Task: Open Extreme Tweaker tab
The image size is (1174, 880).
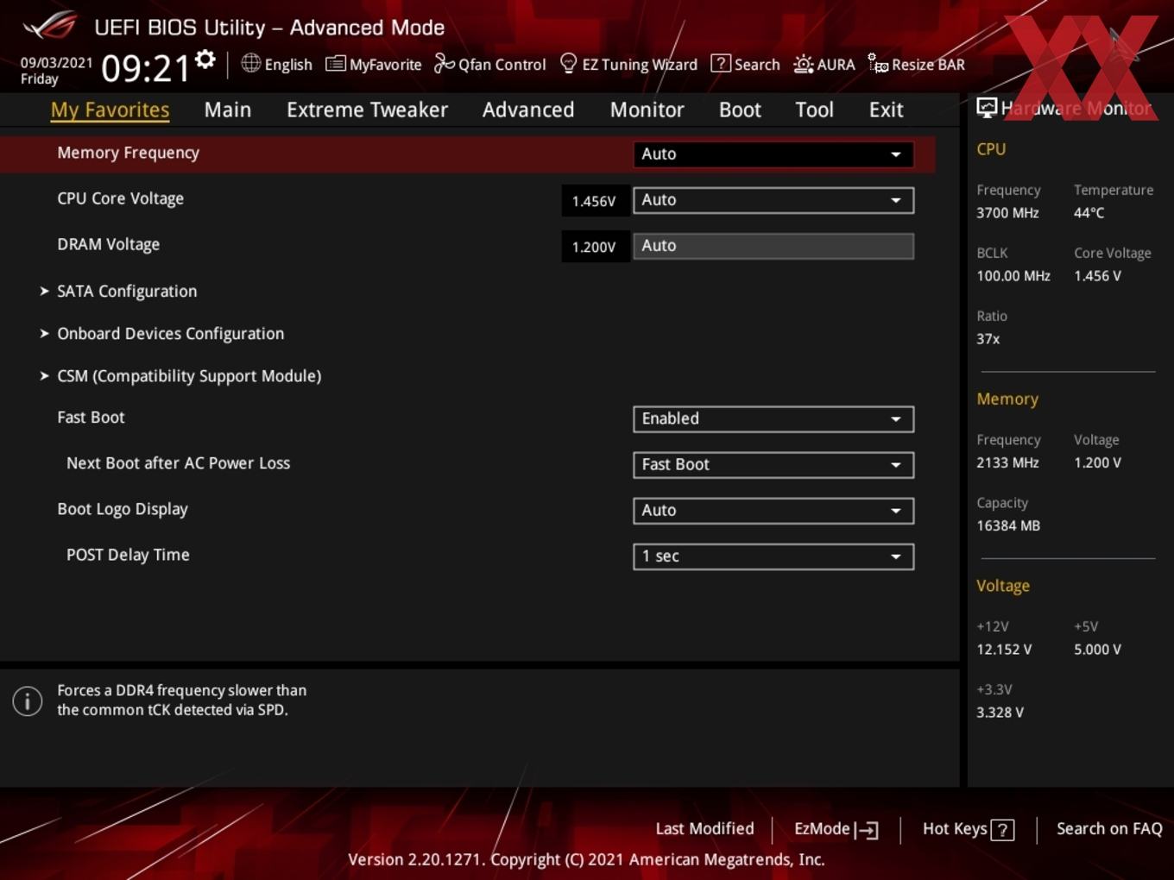Action: [367, 110]
